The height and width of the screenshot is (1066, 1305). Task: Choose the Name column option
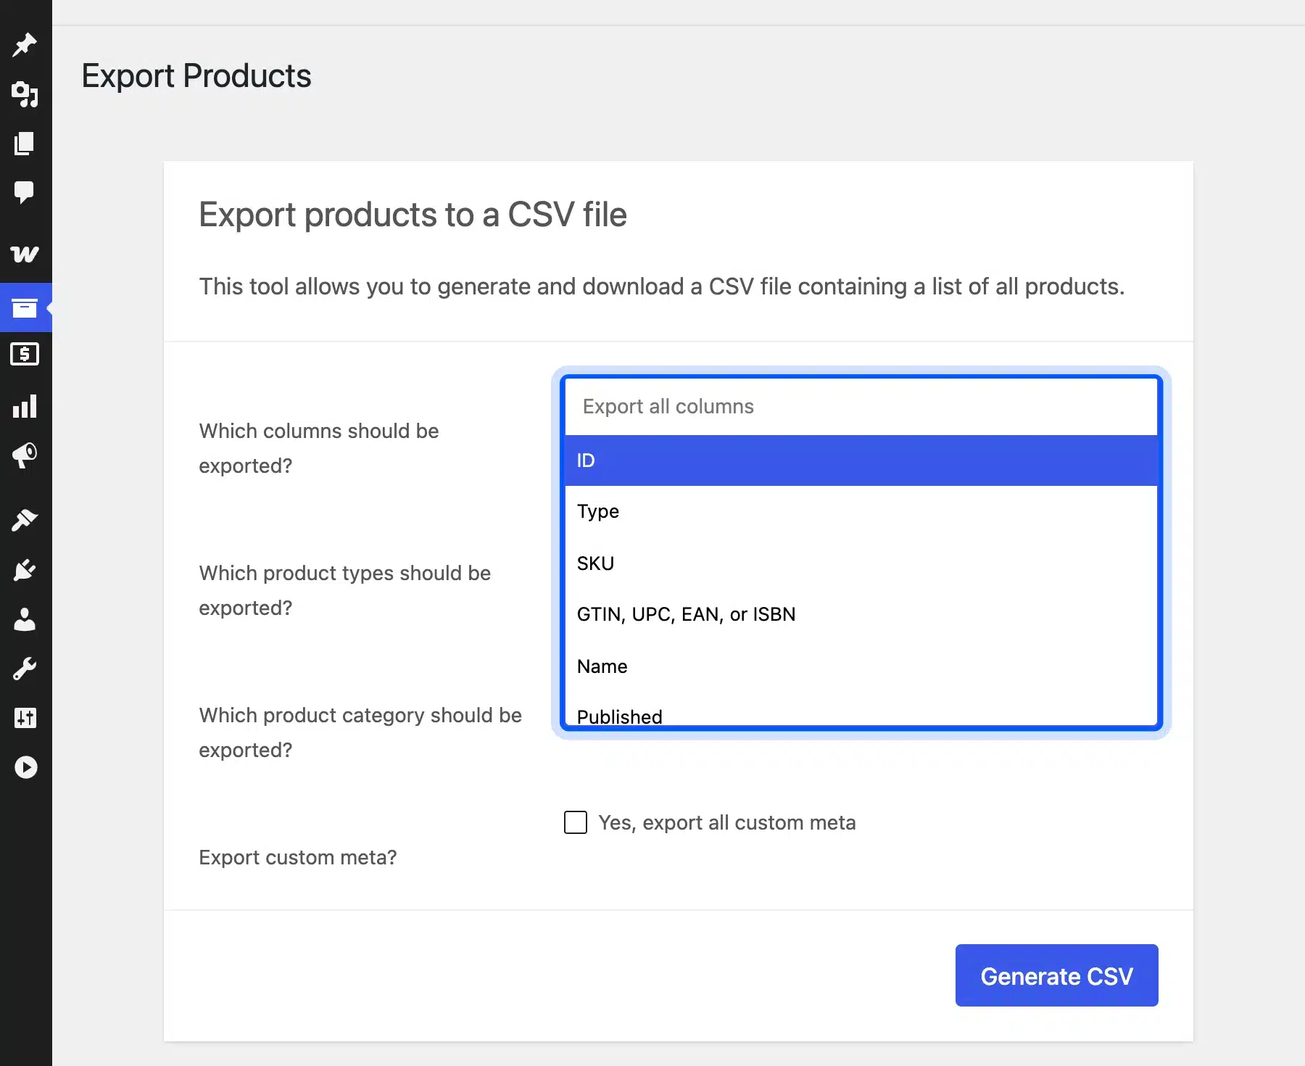tap(861, 666)
